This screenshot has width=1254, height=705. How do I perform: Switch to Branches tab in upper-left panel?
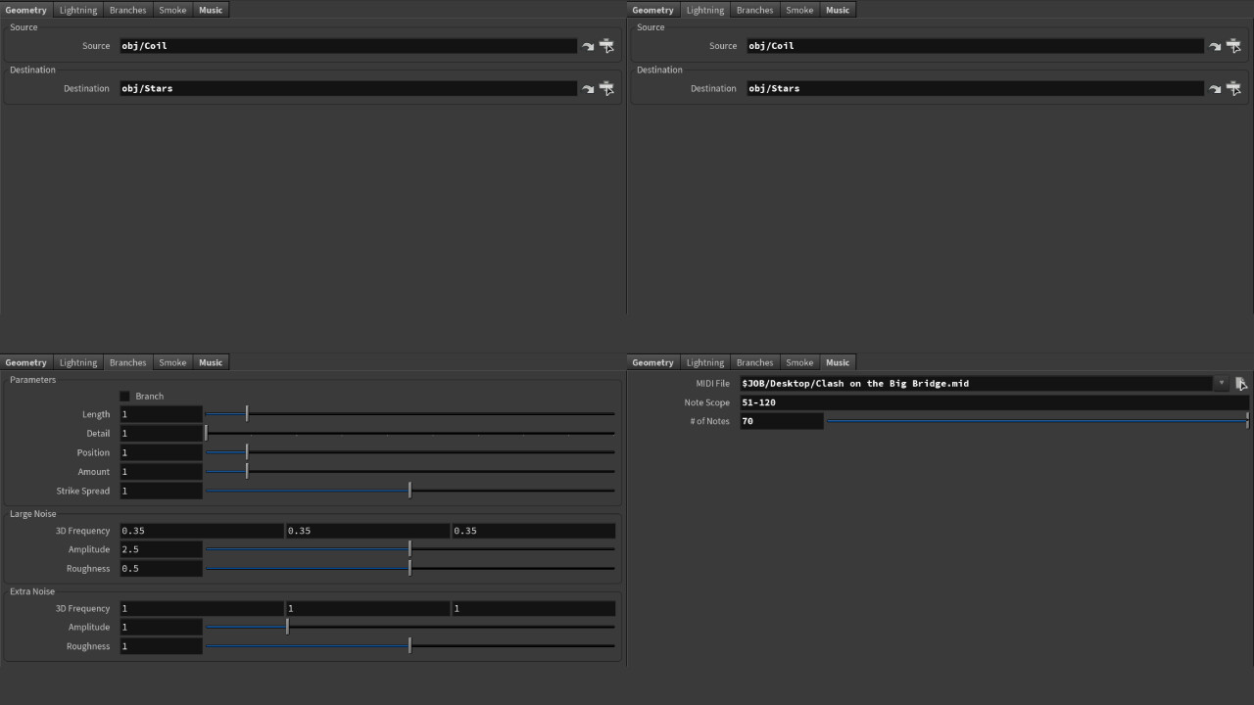coord(127,10)
